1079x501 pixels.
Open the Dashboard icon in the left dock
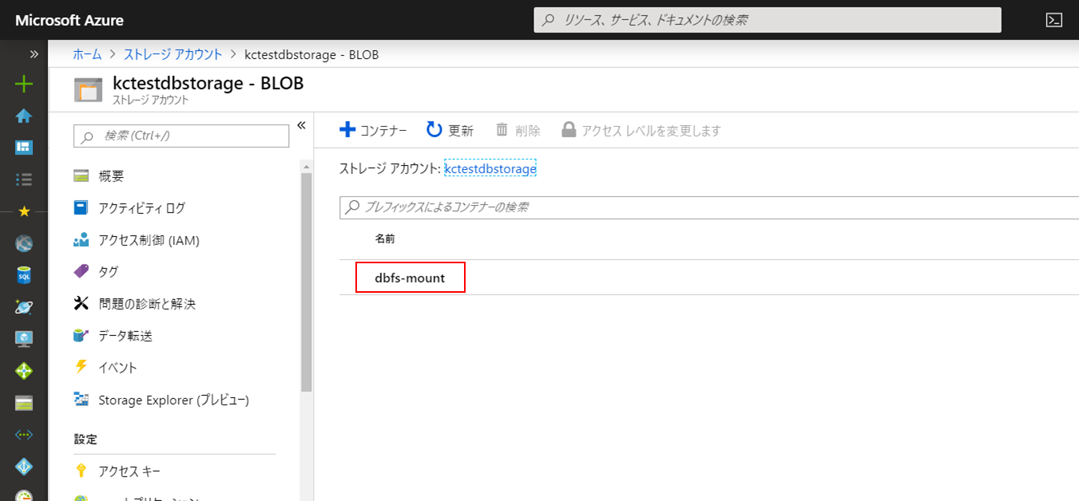click(23, 147)
